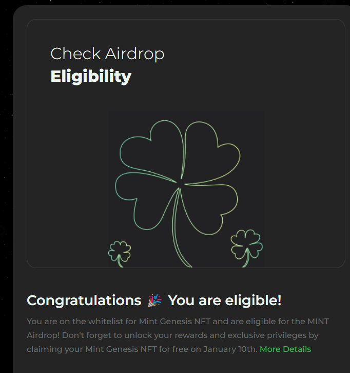Click the word whitelist in description
The image size is (350, 373).
[x=97, y=322]
